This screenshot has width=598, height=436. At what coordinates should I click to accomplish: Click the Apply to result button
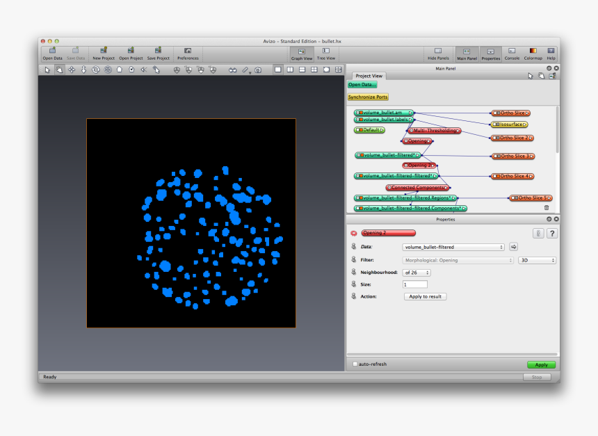pyautogui.click(x=425, y=296)
